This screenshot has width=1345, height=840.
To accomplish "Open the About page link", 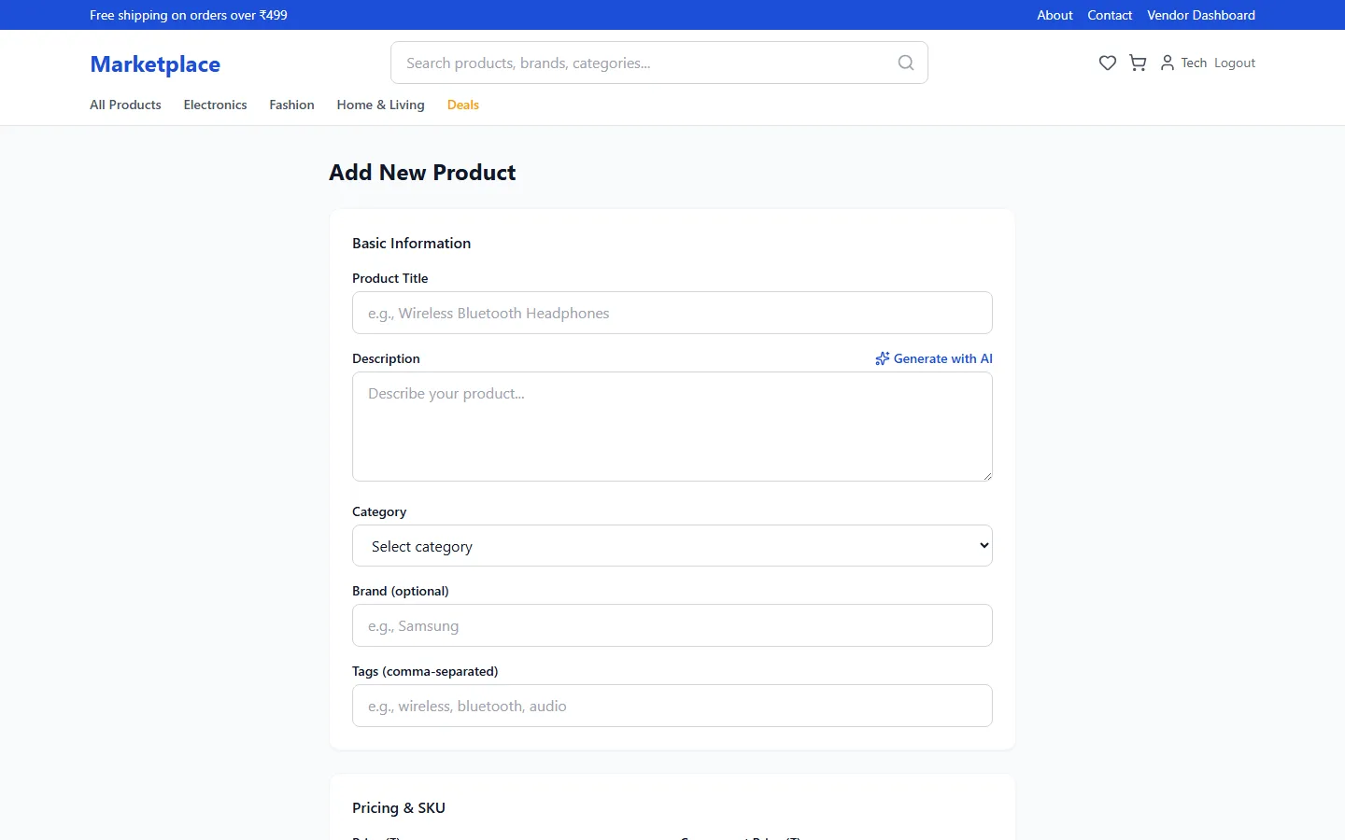I will pos(1055,15).
